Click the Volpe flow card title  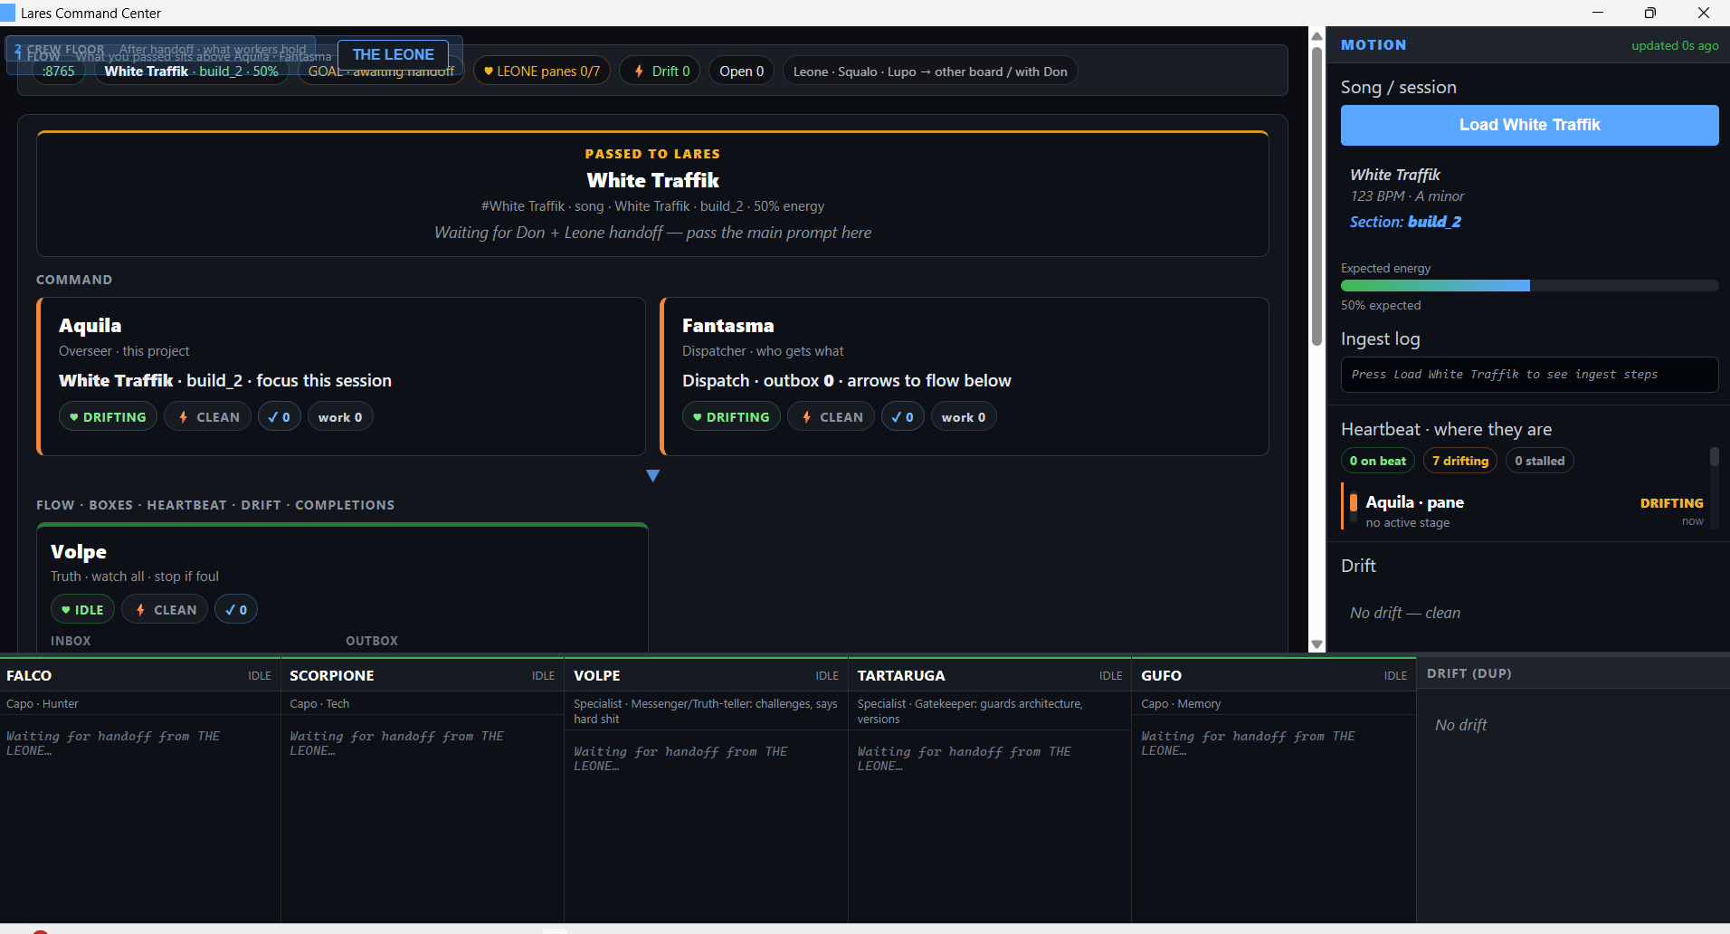[79, 552]
